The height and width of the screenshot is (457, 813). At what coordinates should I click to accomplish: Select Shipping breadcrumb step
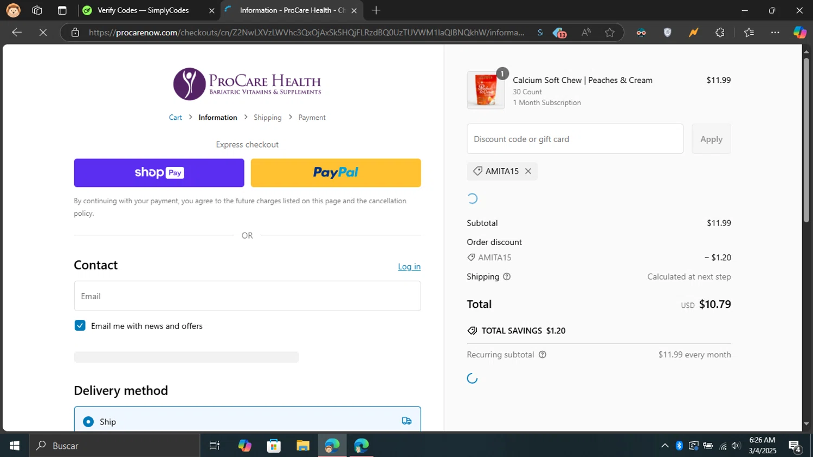point(268,117)
